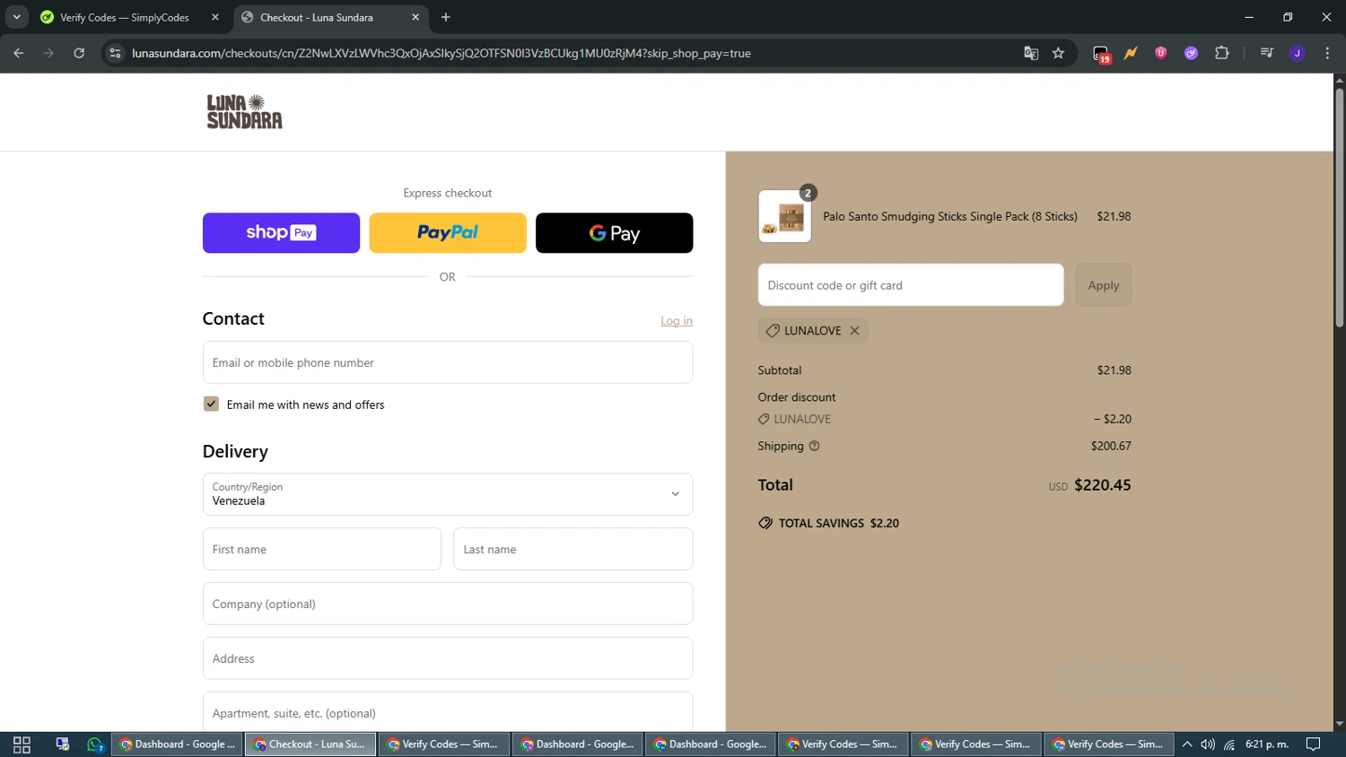Screen dimensions: 1346x757
Task: Open the media control icon in toolbar
Action: [x=1267, y=53]
